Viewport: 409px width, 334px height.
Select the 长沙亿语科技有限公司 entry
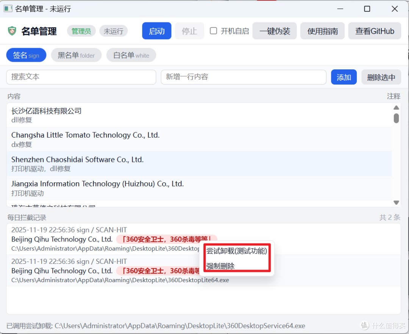pyautogui.click(x=199, y=115)
